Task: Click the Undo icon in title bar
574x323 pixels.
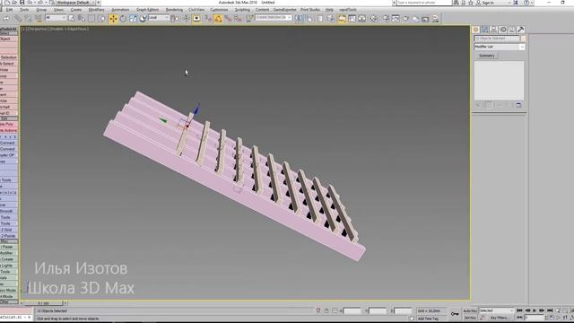Action: [x=30, y=3]
